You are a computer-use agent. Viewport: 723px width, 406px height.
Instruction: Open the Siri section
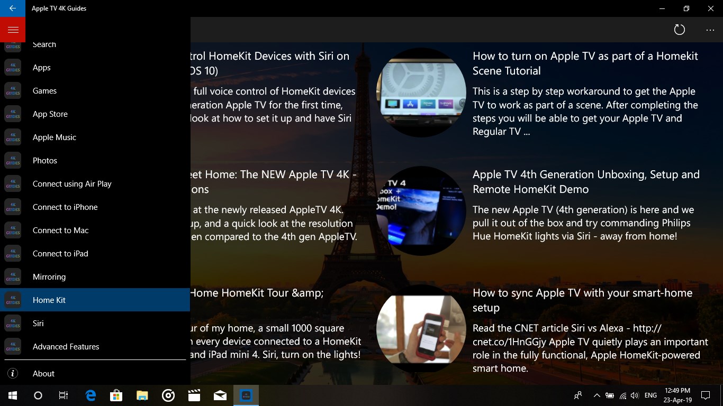(x=95, y=324)
